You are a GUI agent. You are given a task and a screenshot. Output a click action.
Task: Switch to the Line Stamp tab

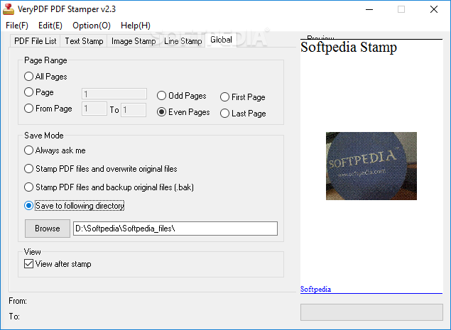coord(183,41)
